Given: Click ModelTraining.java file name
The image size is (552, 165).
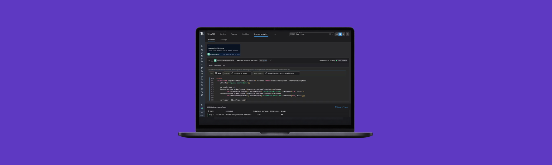Looking at the screenshot, I should point(217,65).
